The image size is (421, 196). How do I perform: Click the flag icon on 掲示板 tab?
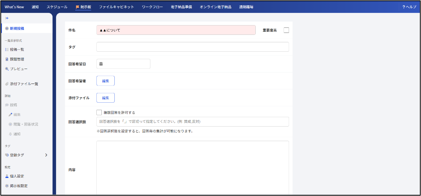point(77,7)
